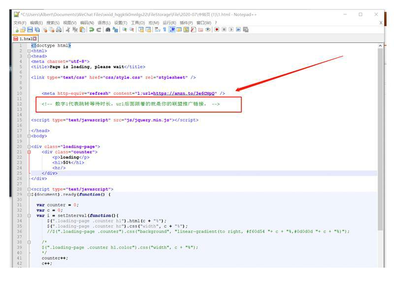Collapse the <html> fold on line 2

[x=29, y=51]
